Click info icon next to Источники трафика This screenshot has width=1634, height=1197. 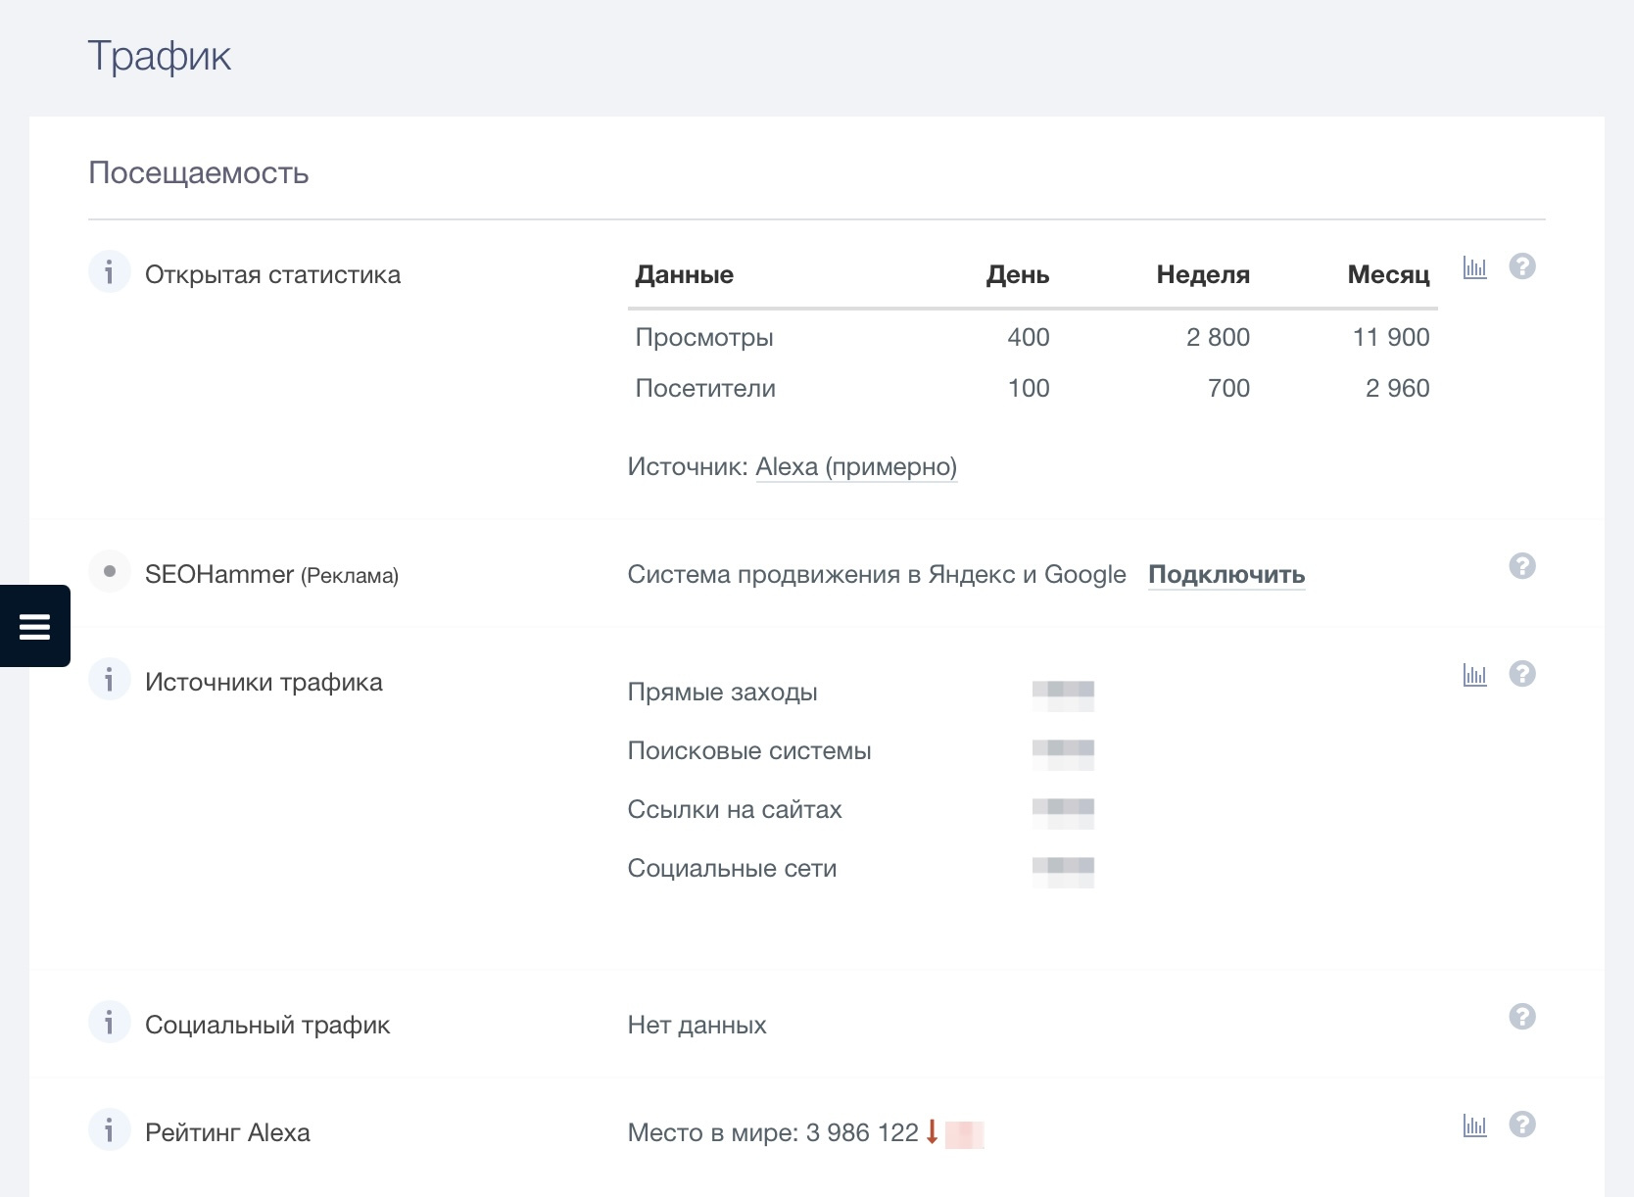point(109,679)
